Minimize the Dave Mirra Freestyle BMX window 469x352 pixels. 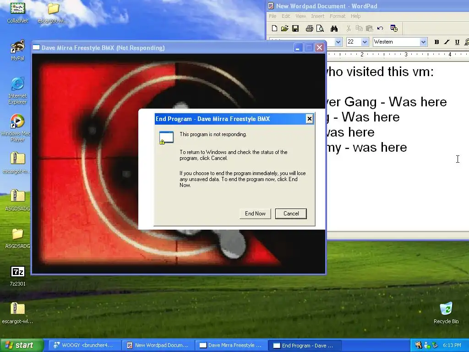point(298,48)
